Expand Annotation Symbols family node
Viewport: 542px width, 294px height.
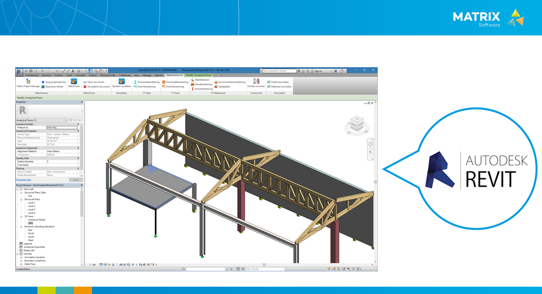[x=21, y=257]
